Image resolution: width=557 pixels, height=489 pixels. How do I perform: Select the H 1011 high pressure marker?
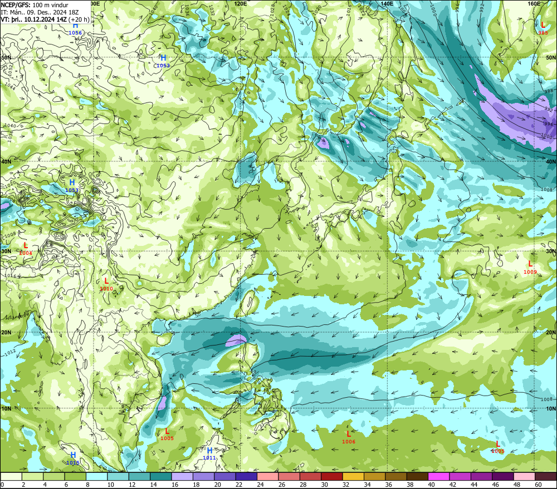click(209, 453)
